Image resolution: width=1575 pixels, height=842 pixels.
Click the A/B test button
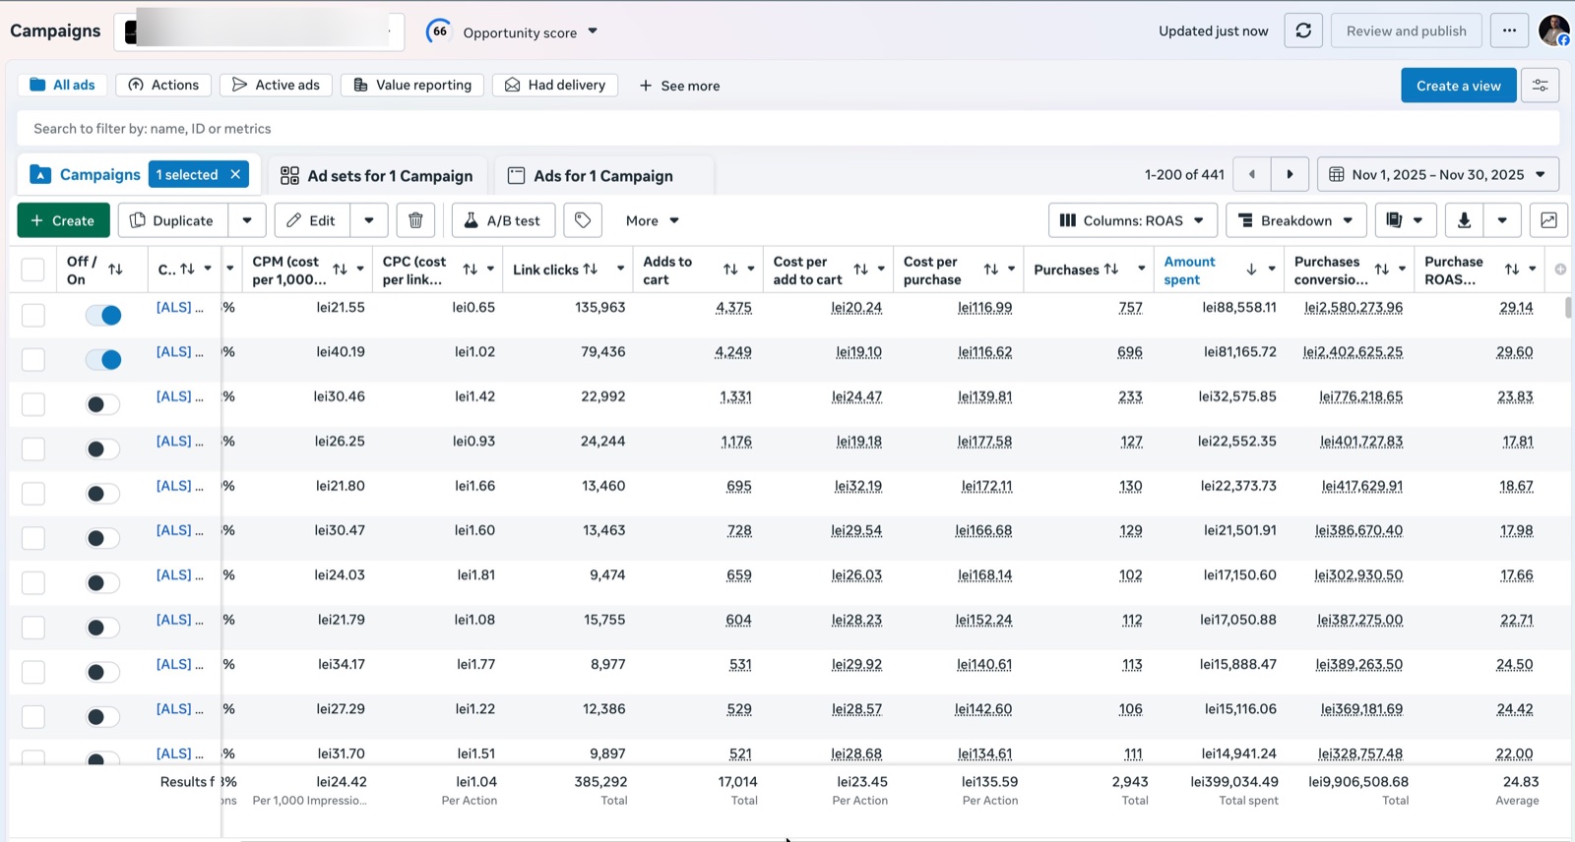tap(503, 220)
